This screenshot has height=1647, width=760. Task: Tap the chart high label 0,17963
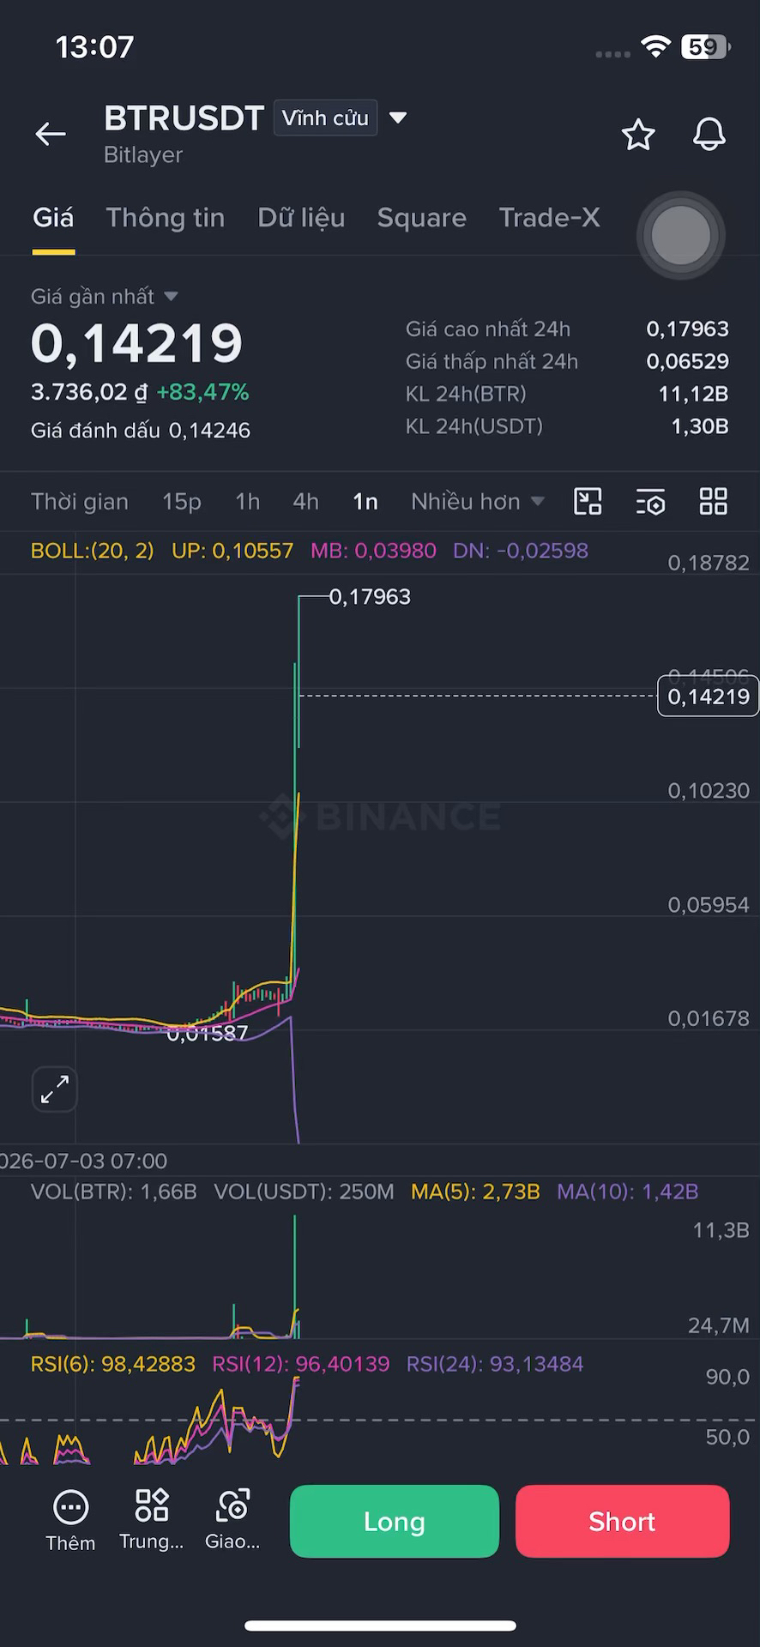(x=370, y=596)
